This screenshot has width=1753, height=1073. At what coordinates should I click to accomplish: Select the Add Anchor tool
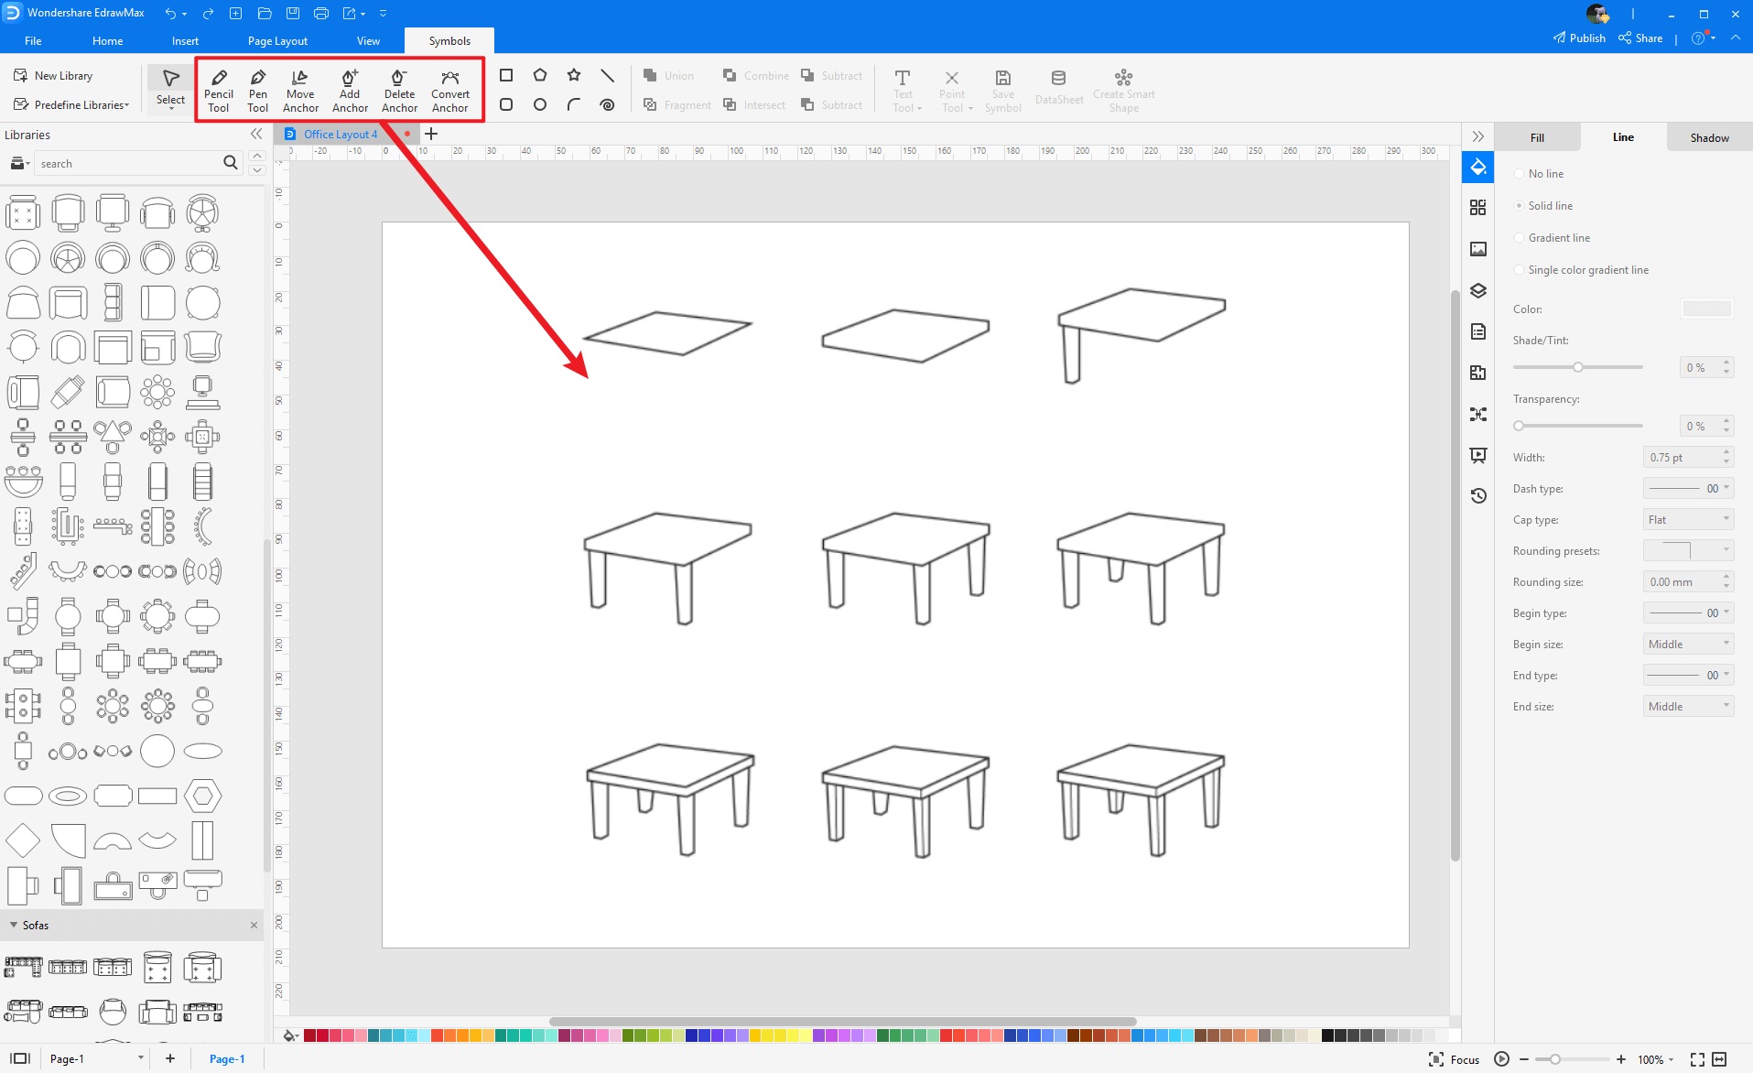(349, 89)
